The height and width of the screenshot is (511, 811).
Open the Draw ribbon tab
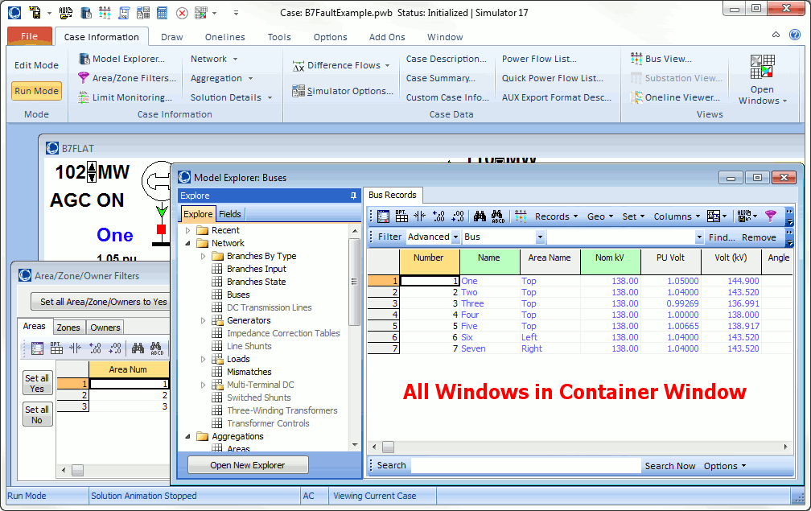pos(171,37)
